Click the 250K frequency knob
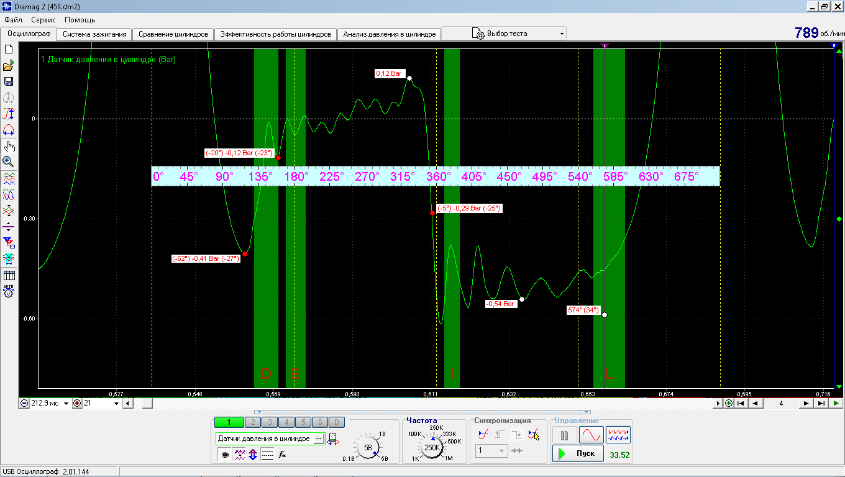 (432, 447)
